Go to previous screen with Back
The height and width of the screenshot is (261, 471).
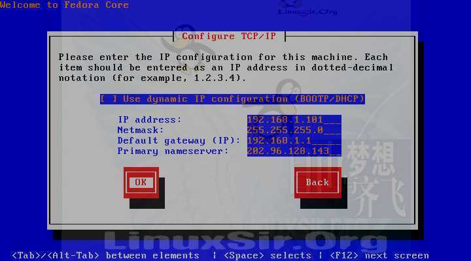tap(317, 183)
